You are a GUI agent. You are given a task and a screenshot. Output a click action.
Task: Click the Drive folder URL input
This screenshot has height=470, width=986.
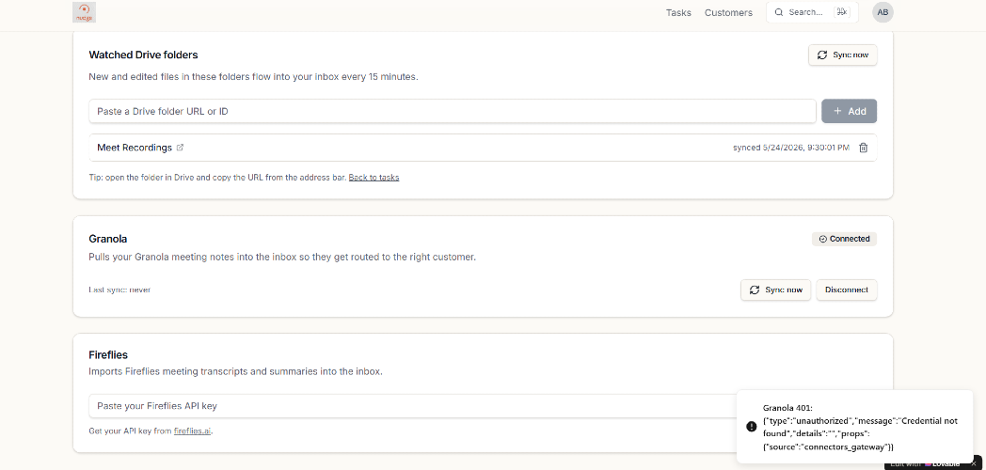453,111
